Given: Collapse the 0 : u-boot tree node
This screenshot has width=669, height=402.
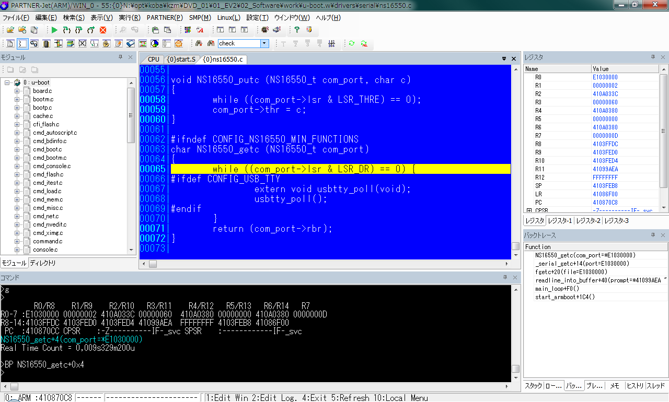Looking at the screenshot, I should point(8,82).
